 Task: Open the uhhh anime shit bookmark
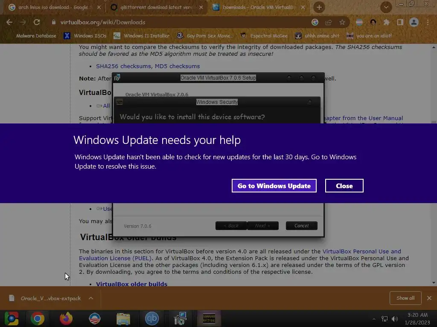click(317, 36)
